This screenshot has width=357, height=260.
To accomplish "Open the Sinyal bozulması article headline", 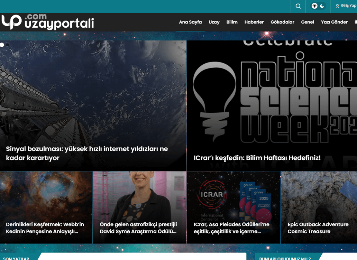I will click(x=87, y=153).
